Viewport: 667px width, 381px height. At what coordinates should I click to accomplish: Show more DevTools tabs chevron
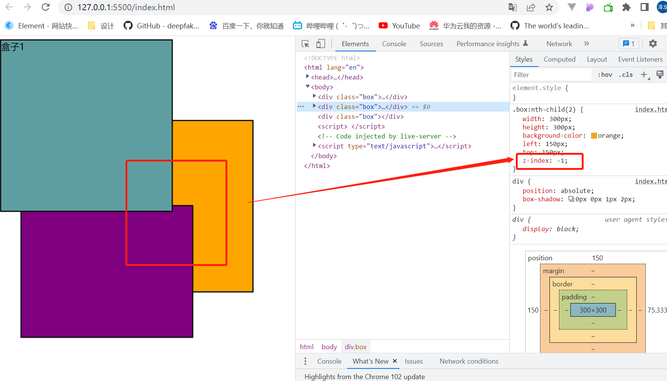coord(587,44)
